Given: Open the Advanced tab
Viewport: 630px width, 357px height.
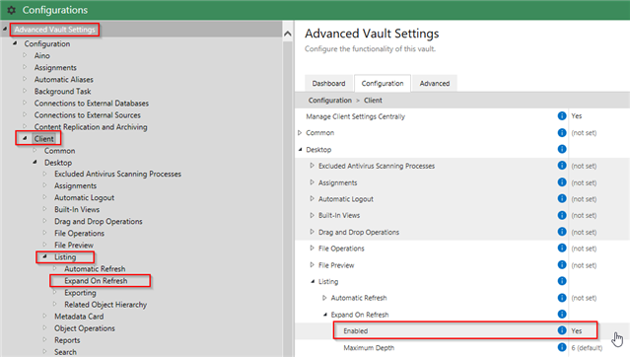Looking at the screenshot, I should [x=435, y=83].
